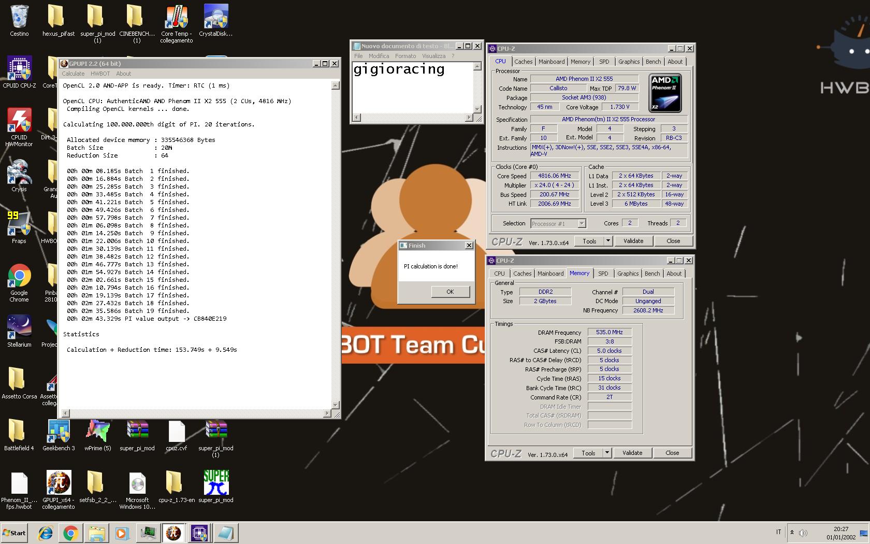
Task: Expand Tools dropdown arrow in upper CPU-Z
Action: tap(608, 241)
